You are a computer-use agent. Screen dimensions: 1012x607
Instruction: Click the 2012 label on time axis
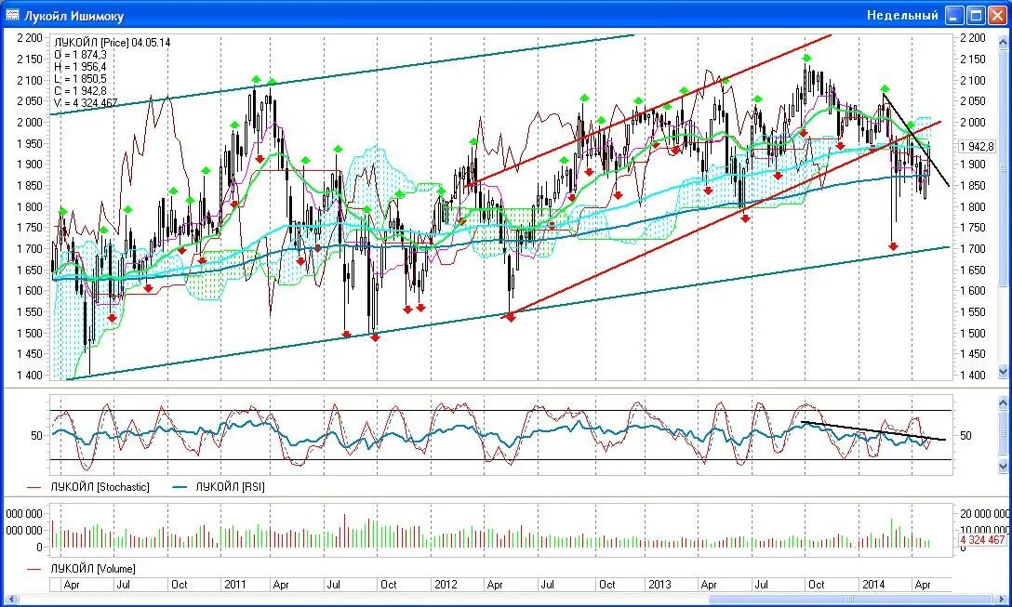pos(446,585)
